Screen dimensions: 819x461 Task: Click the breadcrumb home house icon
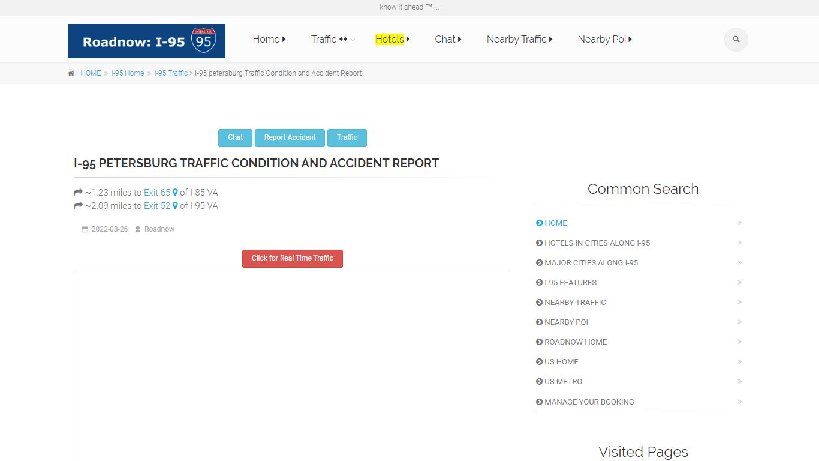[71, 73]
